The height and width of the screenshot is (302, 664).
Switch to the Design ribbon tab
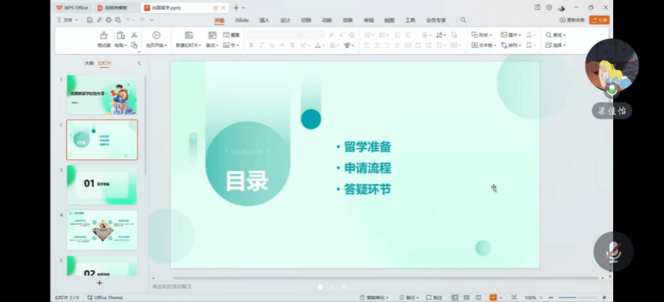(285, 20)
